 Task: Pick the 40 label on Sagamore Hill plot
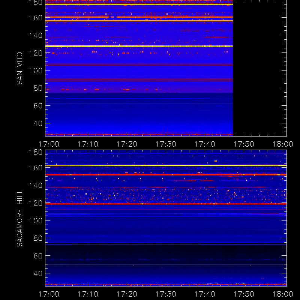pos(38,273)
